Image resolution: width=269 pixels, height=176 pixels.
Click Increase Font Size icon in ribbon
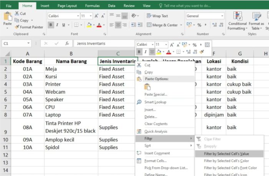tap(96, 16)
